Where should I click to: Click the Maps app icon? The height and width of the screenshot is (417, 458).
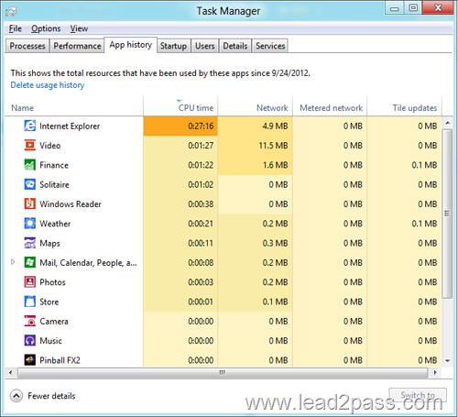(x=29, y=243)
